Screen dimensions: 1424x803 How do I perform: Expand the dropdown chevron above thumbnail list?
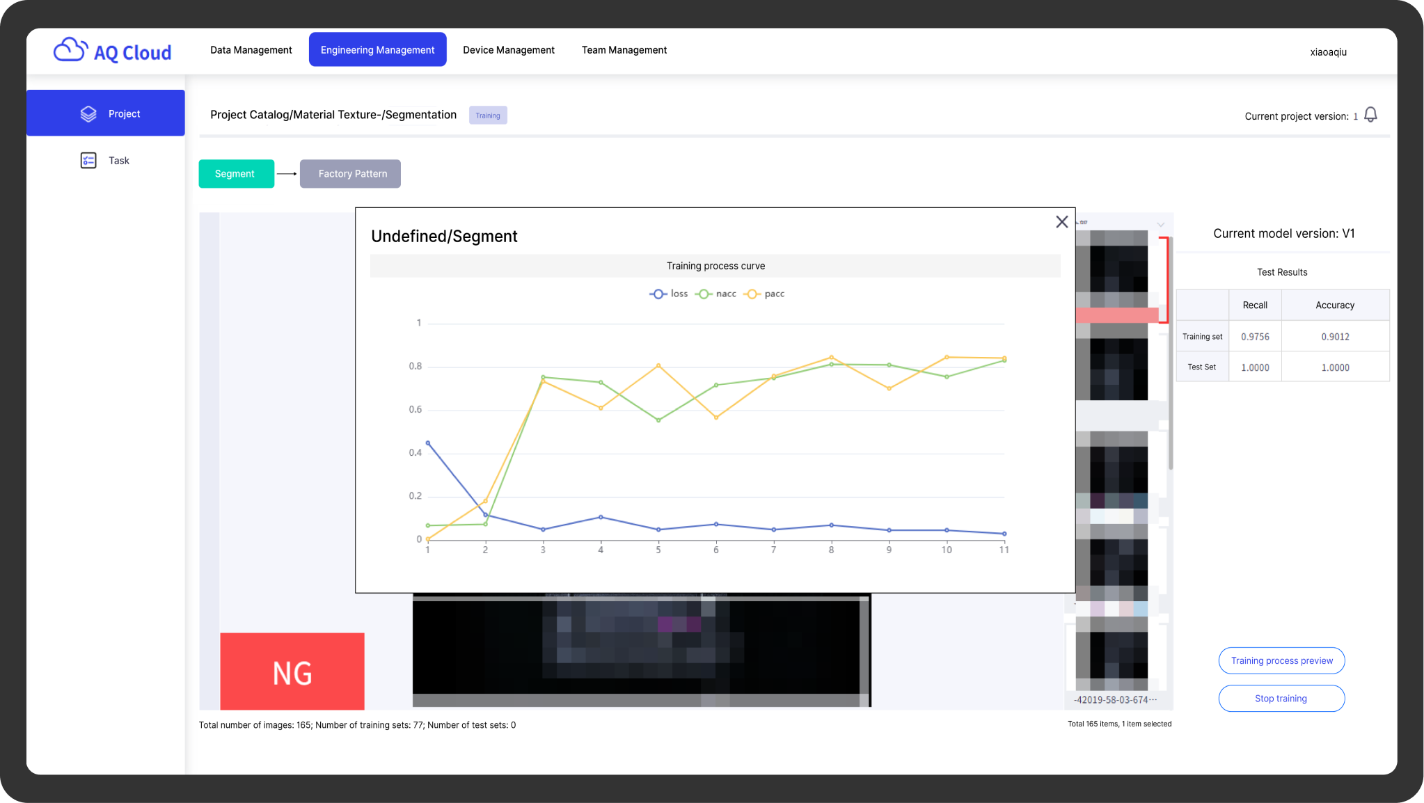click(x=1160, y=225)
